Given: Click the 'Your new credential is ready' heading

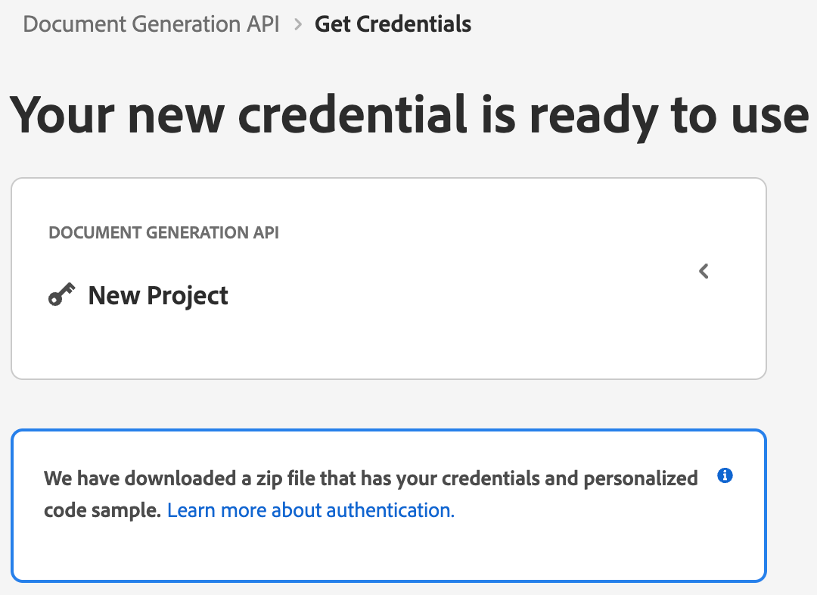Looking at the screenshot, I should (x=409, y=115).
